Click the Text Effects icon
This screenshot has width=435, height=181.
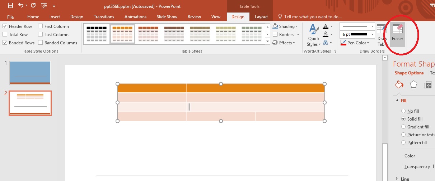pyautogui.click(x=326, y=43)
